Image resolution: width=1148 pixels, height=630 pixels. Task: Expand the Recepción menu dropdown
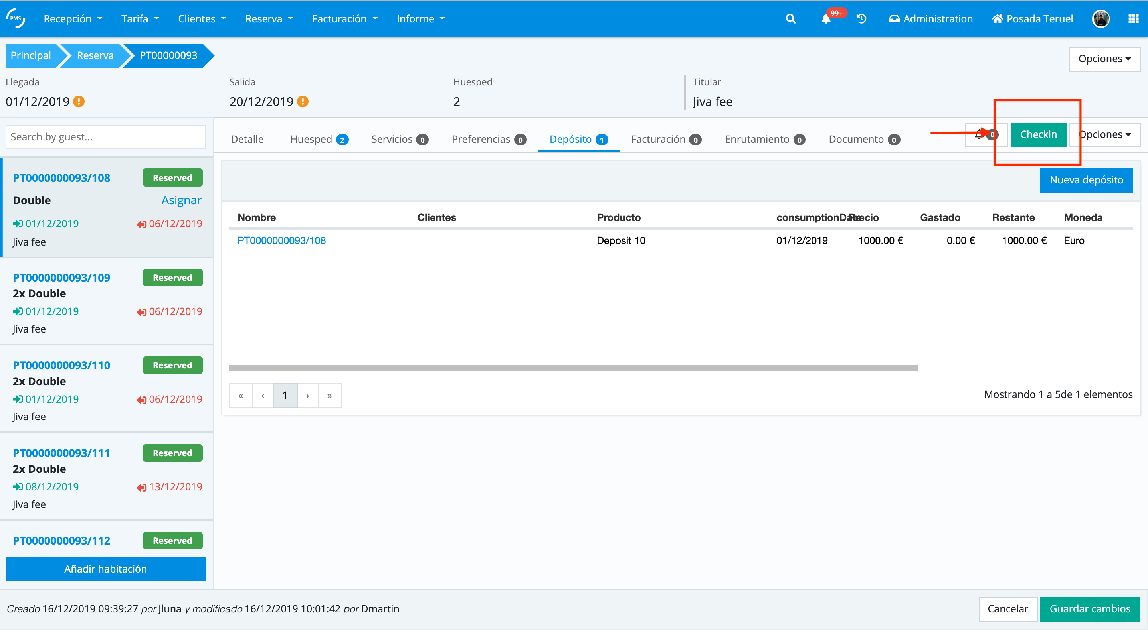click(73, 19)
